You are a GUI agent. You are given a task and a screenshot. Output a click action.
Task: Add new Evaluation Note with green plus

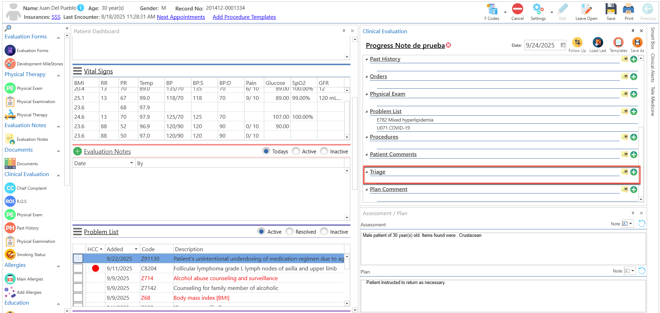point(77,151)
